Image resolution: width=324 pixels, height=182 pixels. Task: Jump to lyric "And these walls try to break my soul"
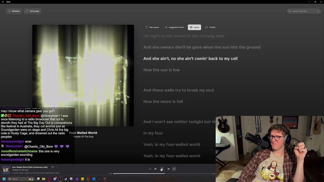(178, 90)
